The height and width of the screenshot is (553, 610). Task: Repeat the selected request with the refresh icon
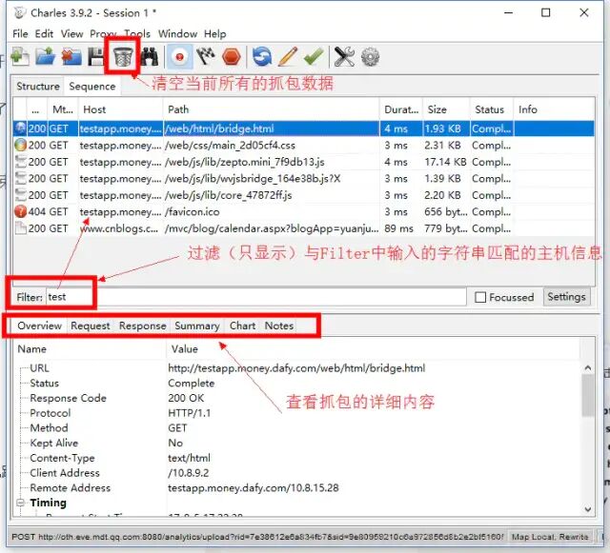click(x=262, y=57)
